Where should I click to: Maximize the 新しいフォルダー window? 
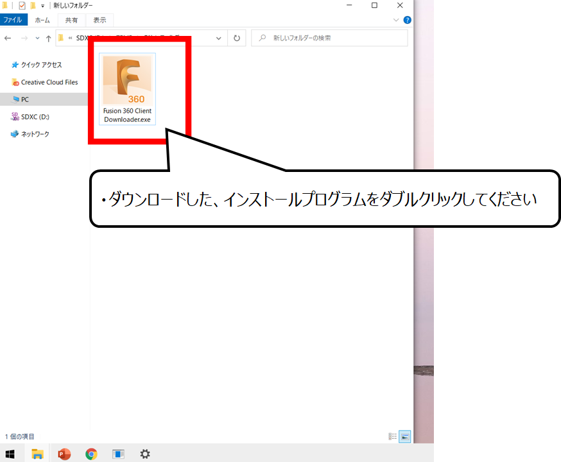(x=374, y=5)
